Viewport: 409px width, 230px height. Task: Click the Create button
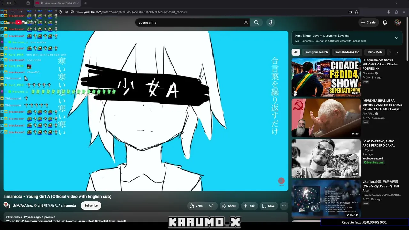coord(368,22)
